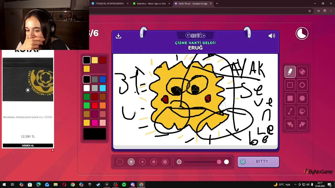This screenshot has width=335, height=188.
Task: Launch Opera browser from the taskbar
Action: [x=64, y=185]
